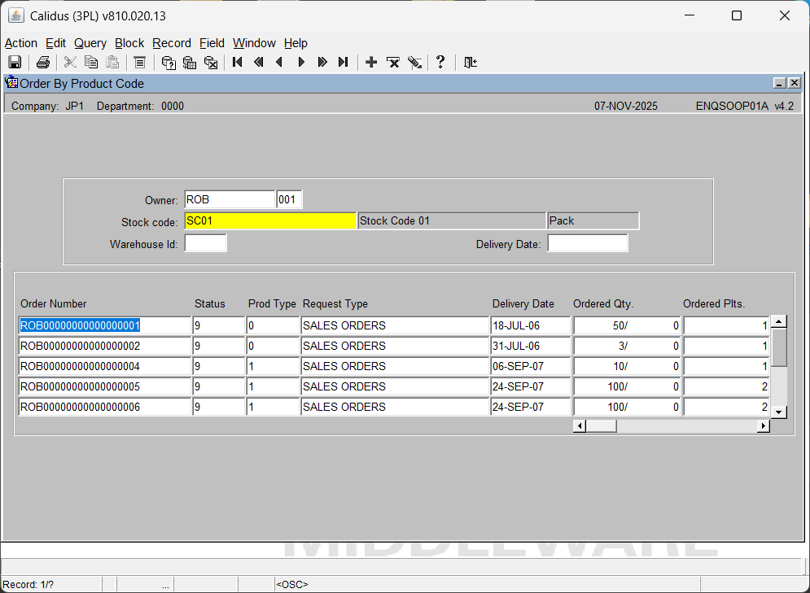The width and height of the screenshot is (810, 593).
Task: Jump to first record using toolbar
Action: tap(238, 63)
